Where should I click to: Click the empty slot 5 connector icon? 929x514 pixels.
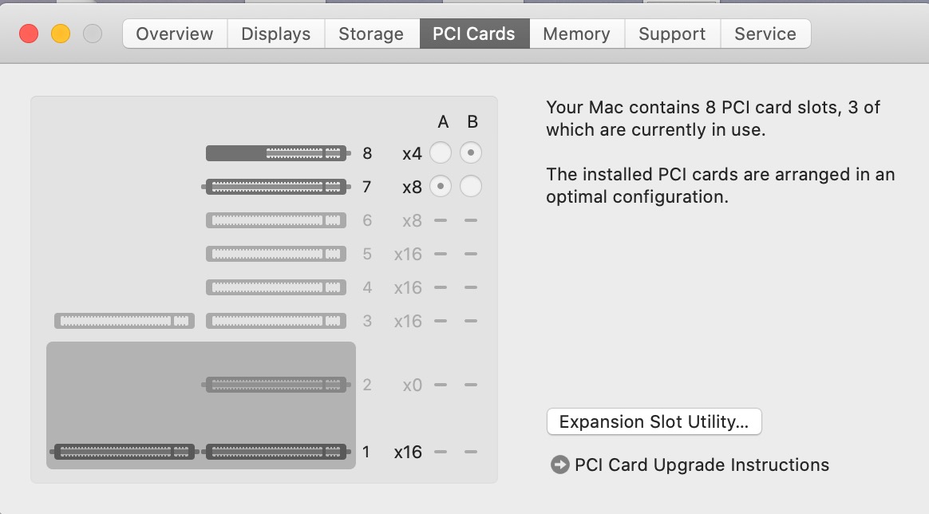(x=276, y=254)
